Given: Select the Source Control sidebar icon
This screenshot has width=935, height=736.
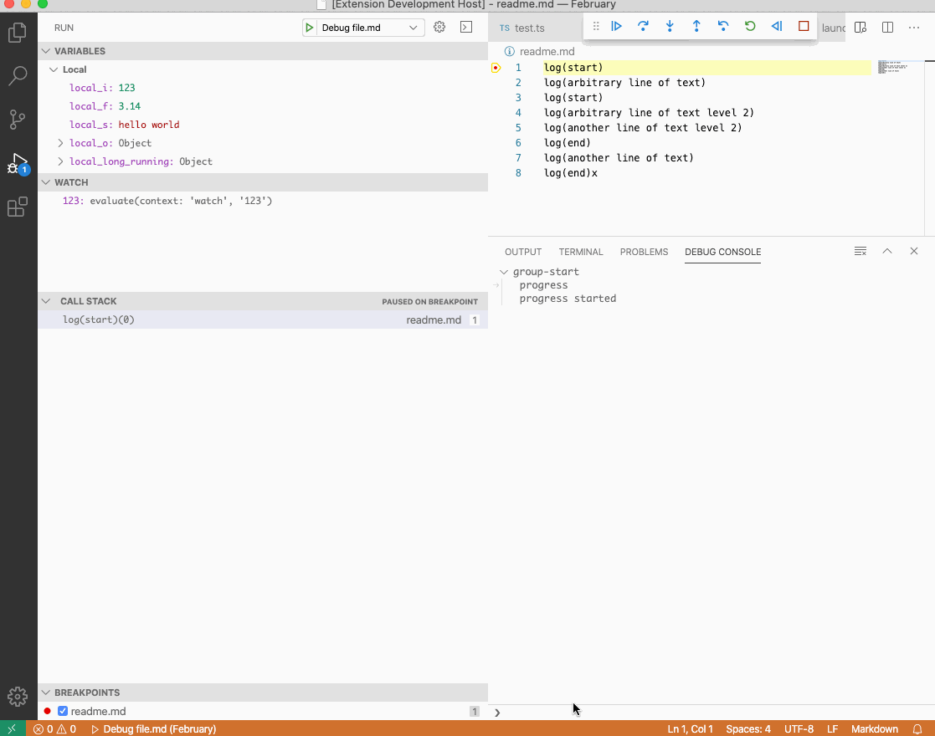Looking at the screenshot, I should pos(18,120).
